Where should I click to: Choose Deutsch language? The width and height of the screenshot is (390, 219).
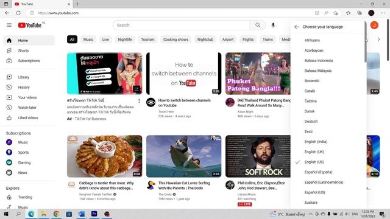[x=328, y=122]
